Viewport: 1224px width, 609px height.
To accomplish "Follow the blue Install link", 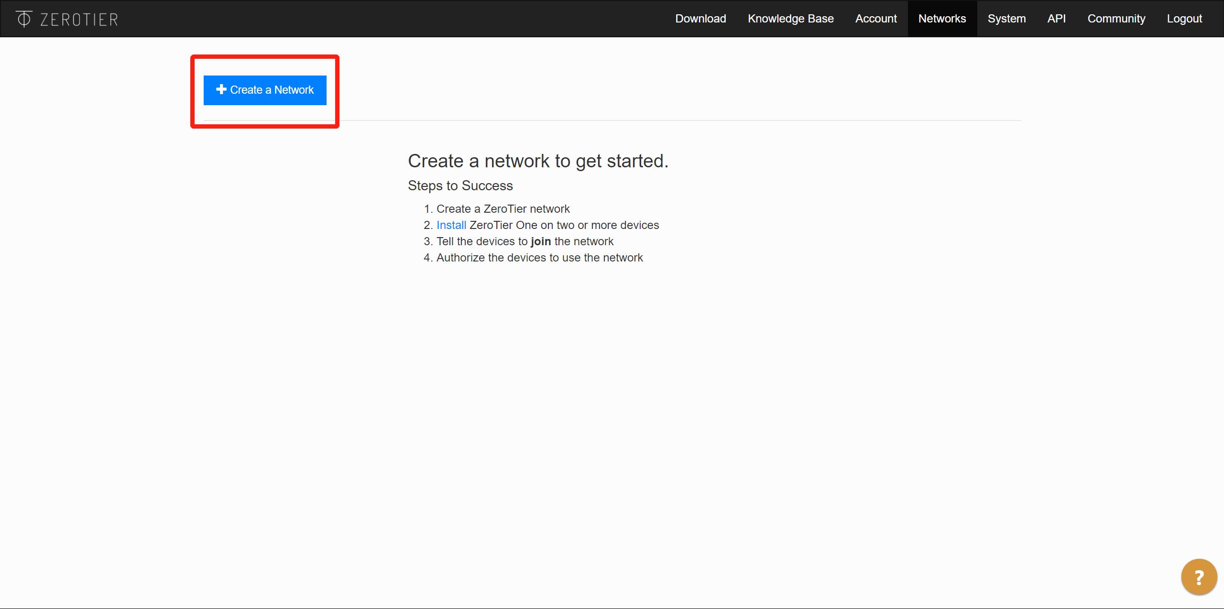I will point(451,225).
